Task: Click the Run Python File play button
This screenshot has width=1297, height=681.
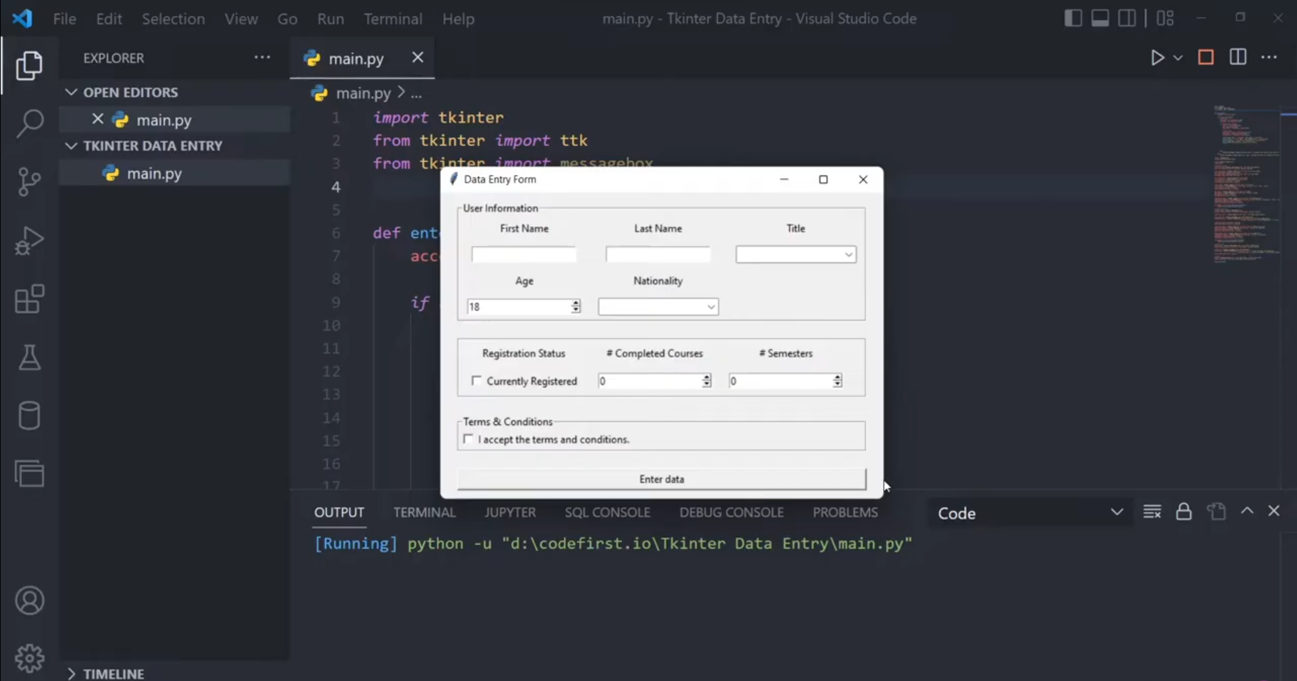Action: [x=1157, y=58]
